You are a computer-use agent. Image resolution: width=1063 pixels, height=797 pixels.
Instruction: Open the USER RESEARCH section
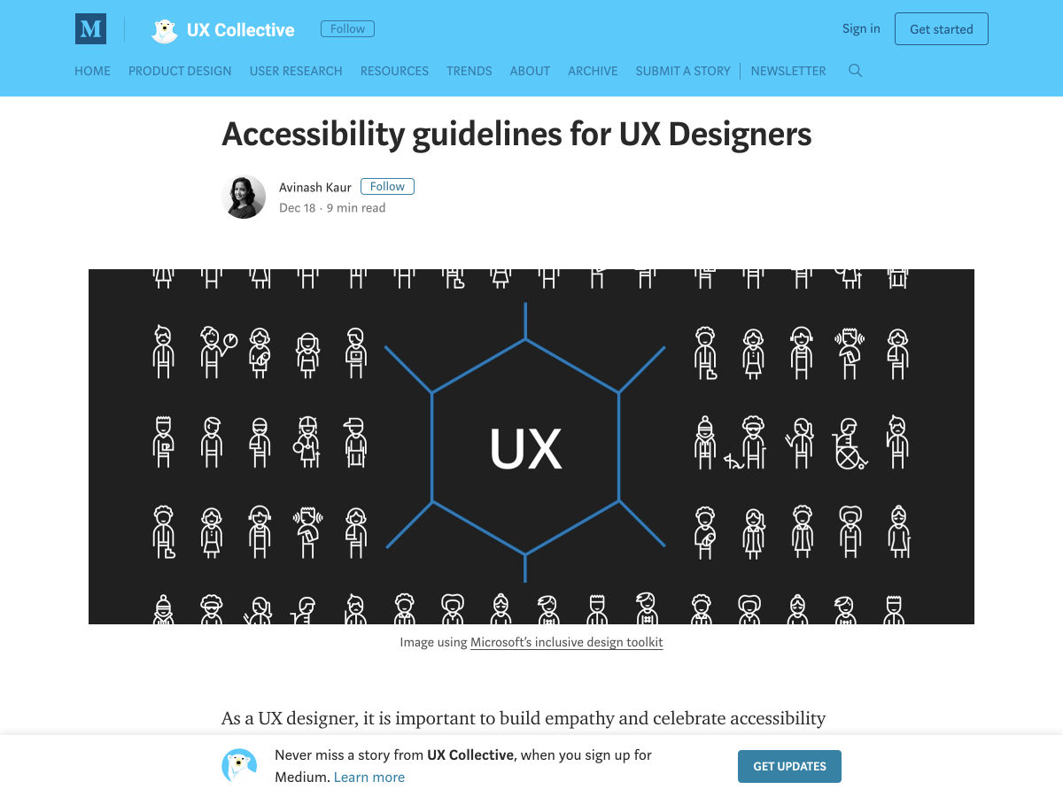[x=296, y=71]
